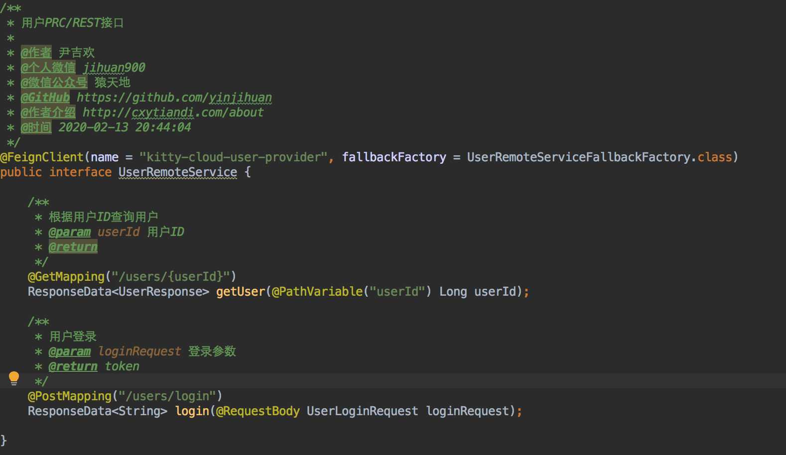Click the @FeignClient annotation
786x455 pixels.
42,157
